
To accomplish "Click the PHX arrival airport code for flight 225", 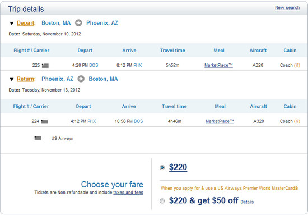I will click(x=138, y=65).
